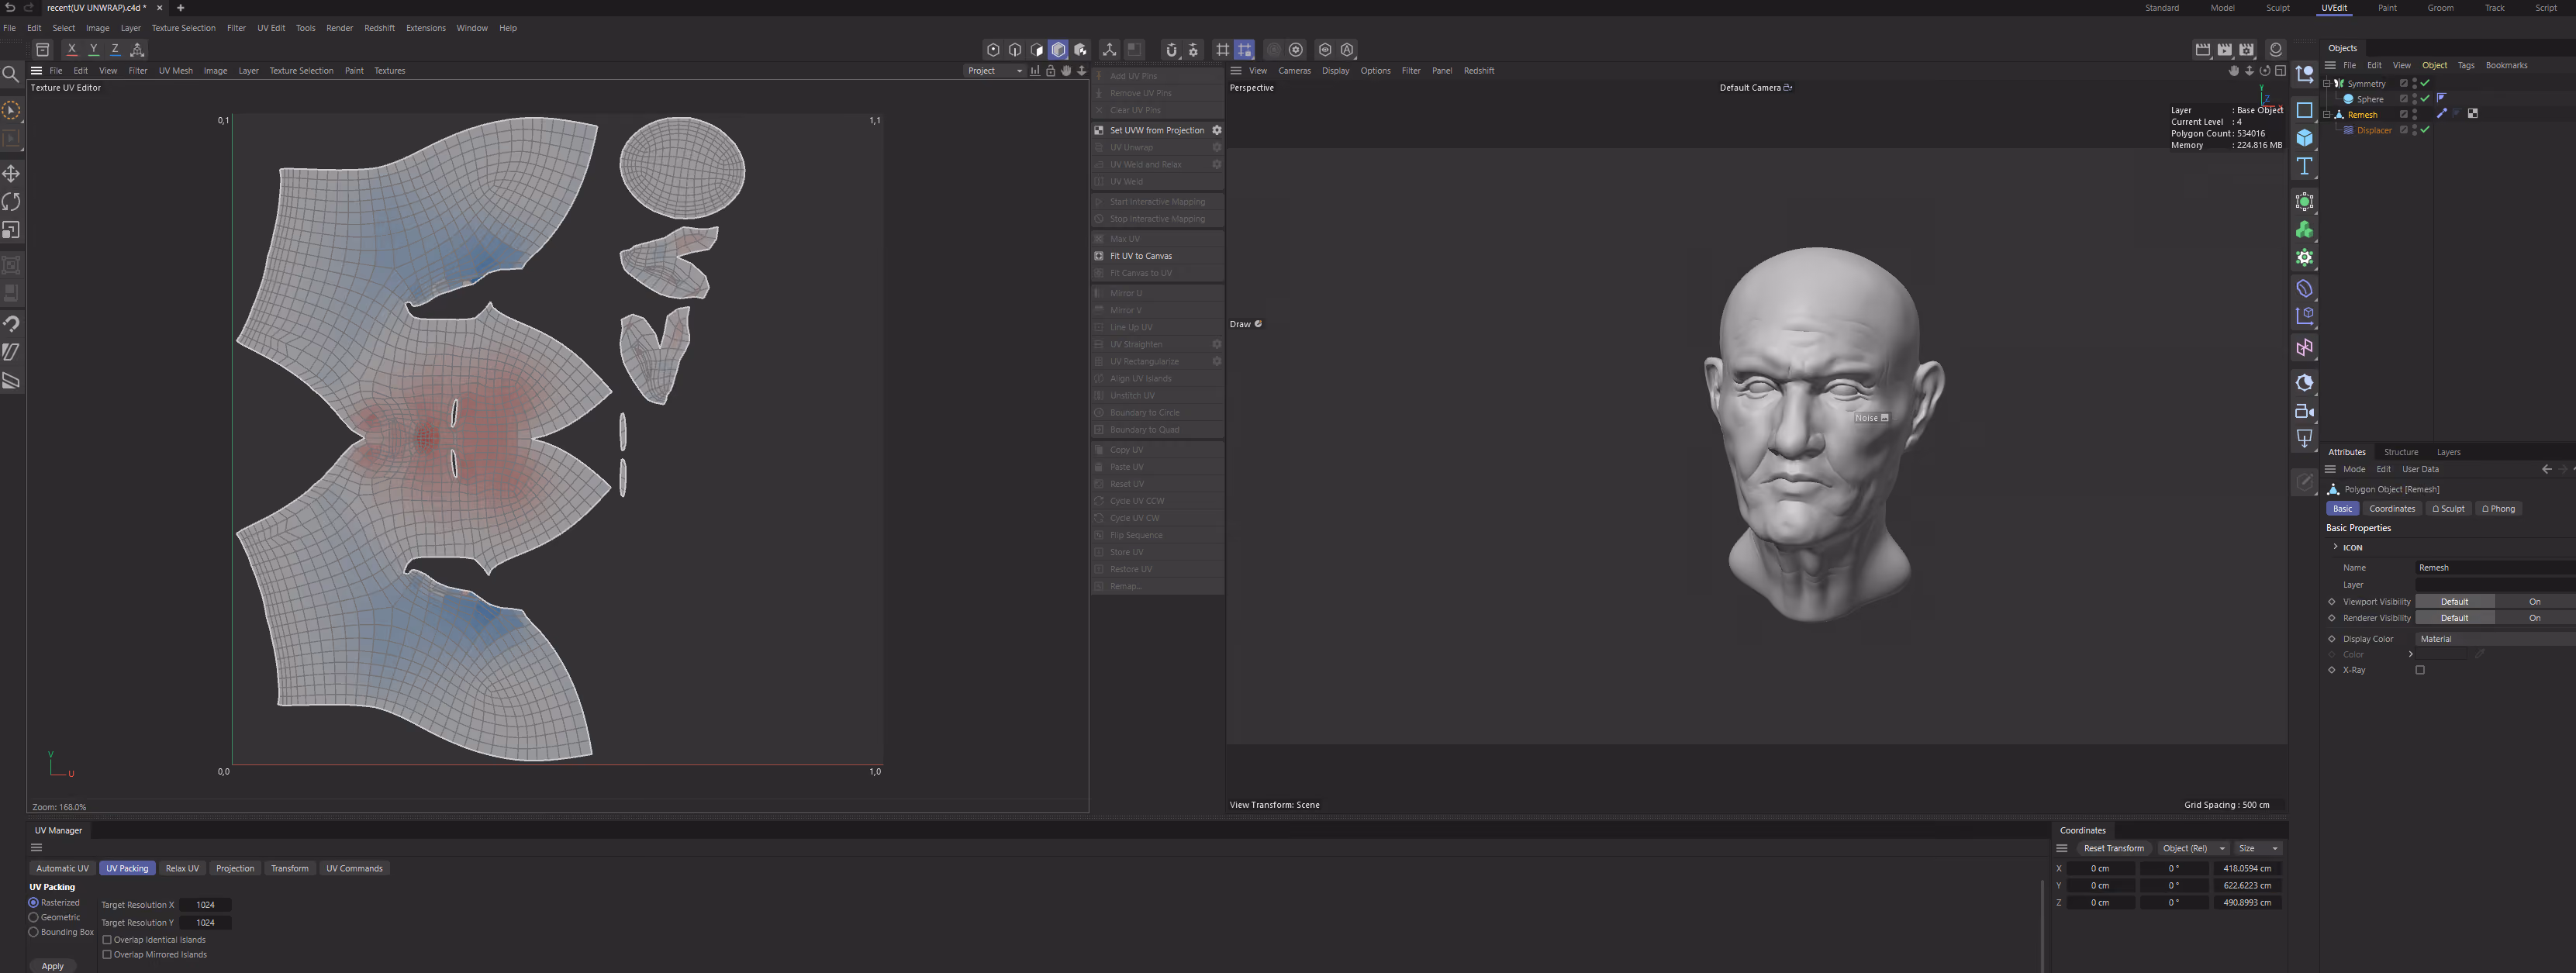Click the UV grid snapping icon

click(1244, 49)
